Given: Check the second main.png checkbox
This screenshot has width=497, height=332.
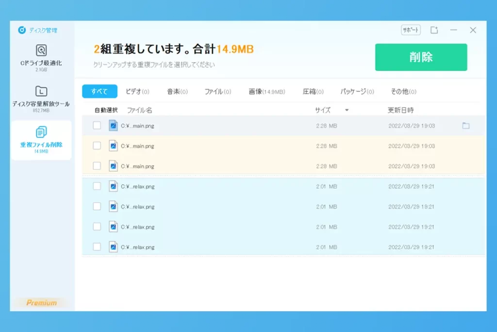Looking at the screenshot, I should pos(97,146).
